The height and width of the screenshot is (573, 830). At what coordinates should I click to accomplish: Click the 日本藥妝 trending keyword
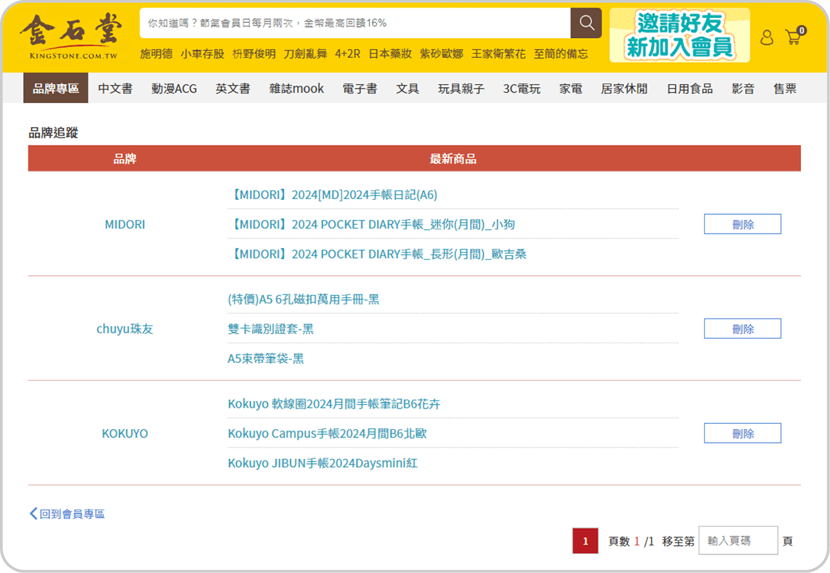point(390,54)
